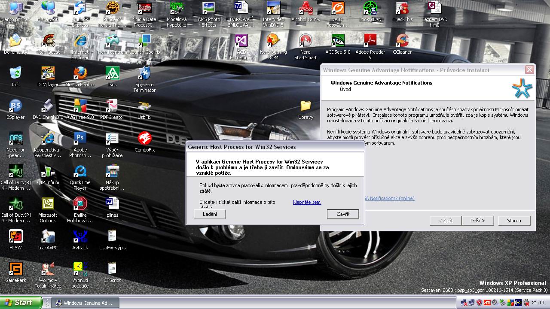Click the Nero Burning ROM icon
This screenshot has height=309, width=550.
[273, 41]
